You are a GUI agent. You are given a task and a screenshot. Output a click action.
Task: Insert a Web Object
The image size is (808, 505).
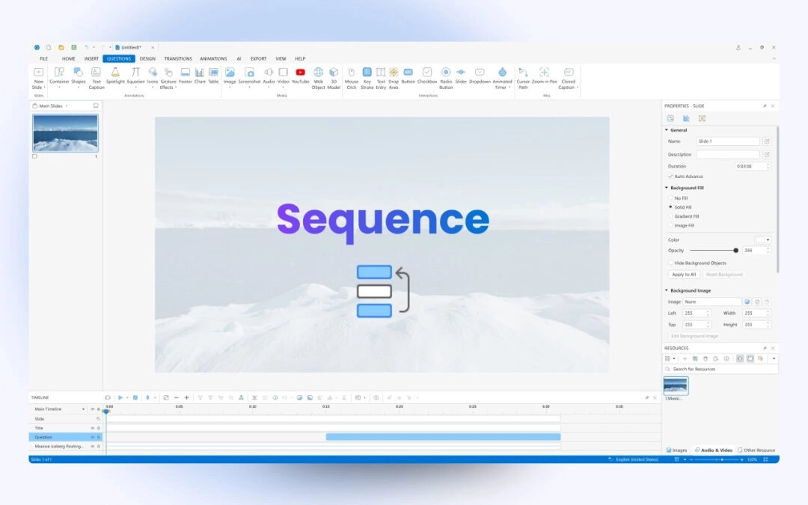click(319, 79)
